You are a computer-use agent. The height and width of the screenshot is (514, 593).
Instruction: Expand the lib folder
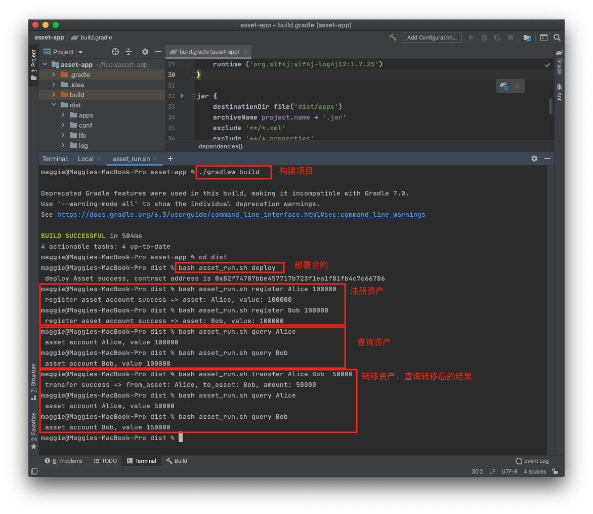click(x=63, y=135)
